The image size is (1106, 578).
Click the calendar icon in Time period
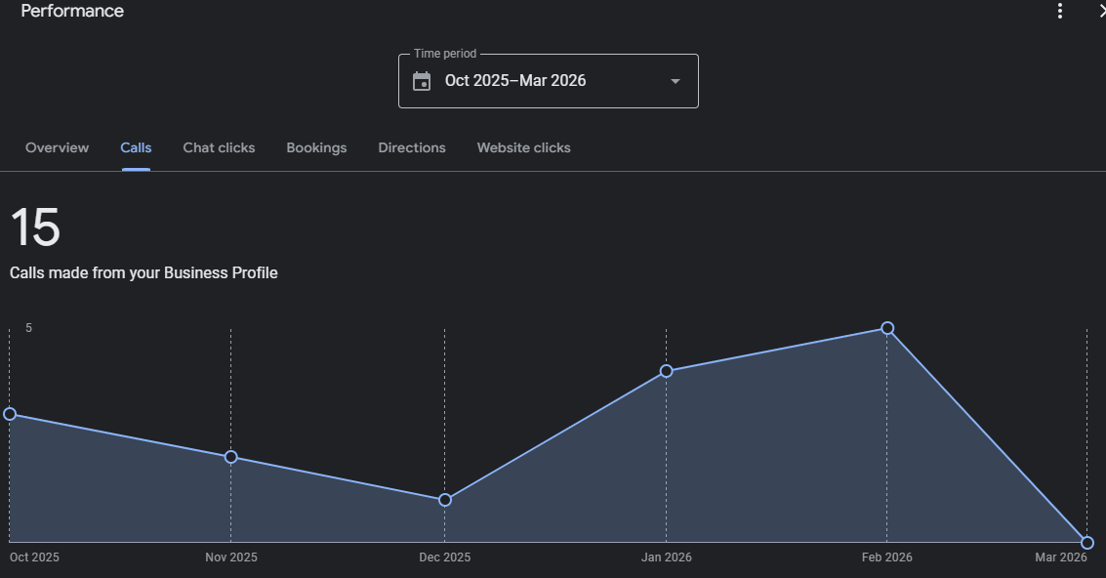pyautogui.click(x=422, y=81)
